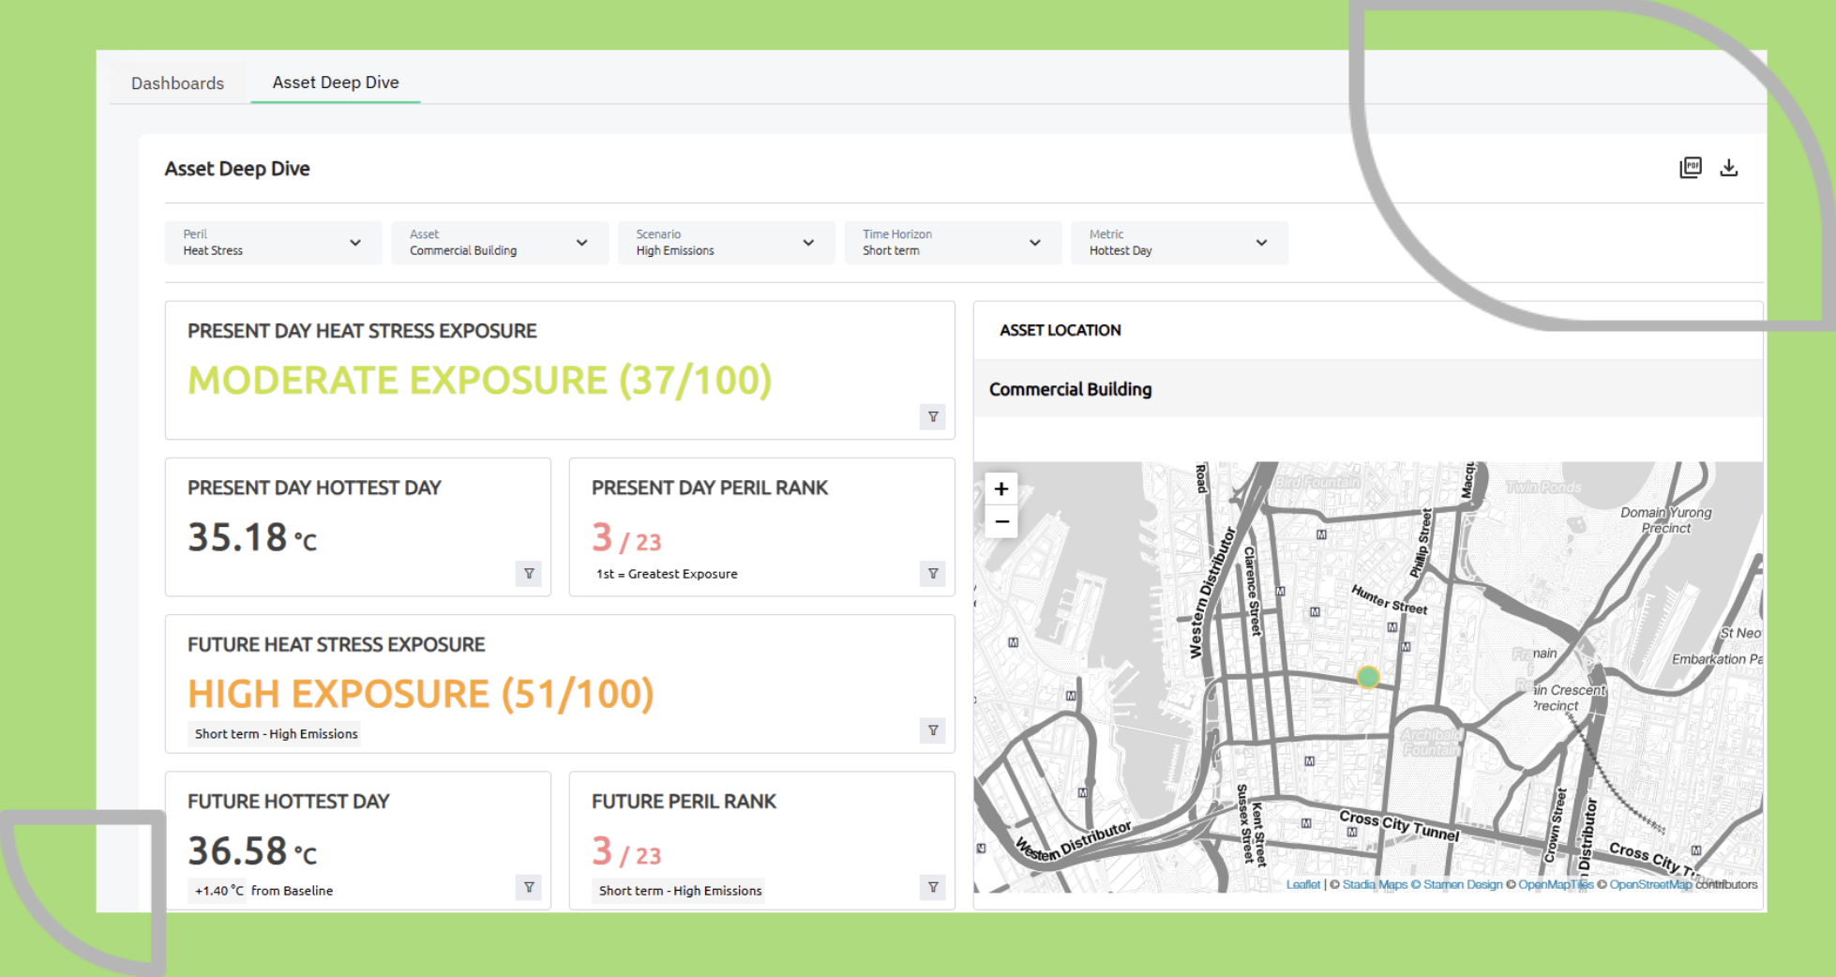
Task: Filter the Future Heat Stress Exposure card
Action: 932,730
